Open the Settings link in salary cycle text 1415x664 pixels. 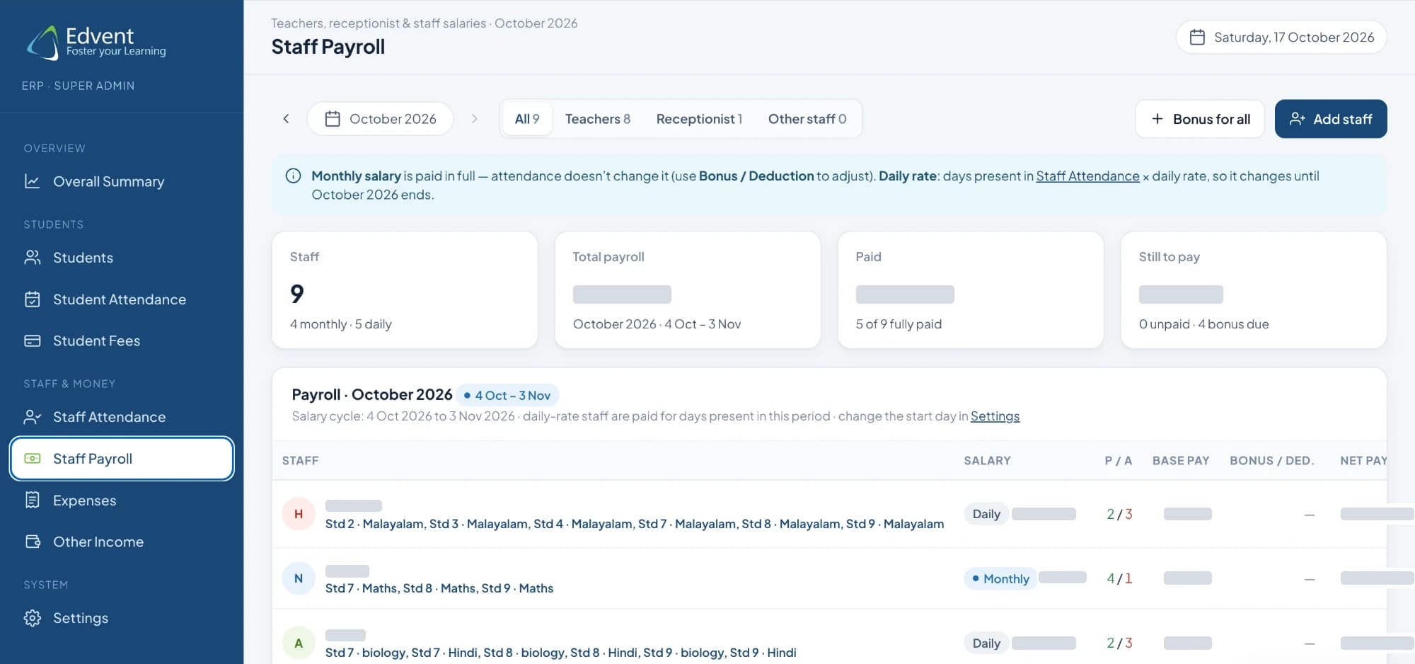(x=995, y=416)
